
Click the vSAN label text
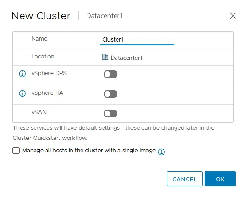39,112
